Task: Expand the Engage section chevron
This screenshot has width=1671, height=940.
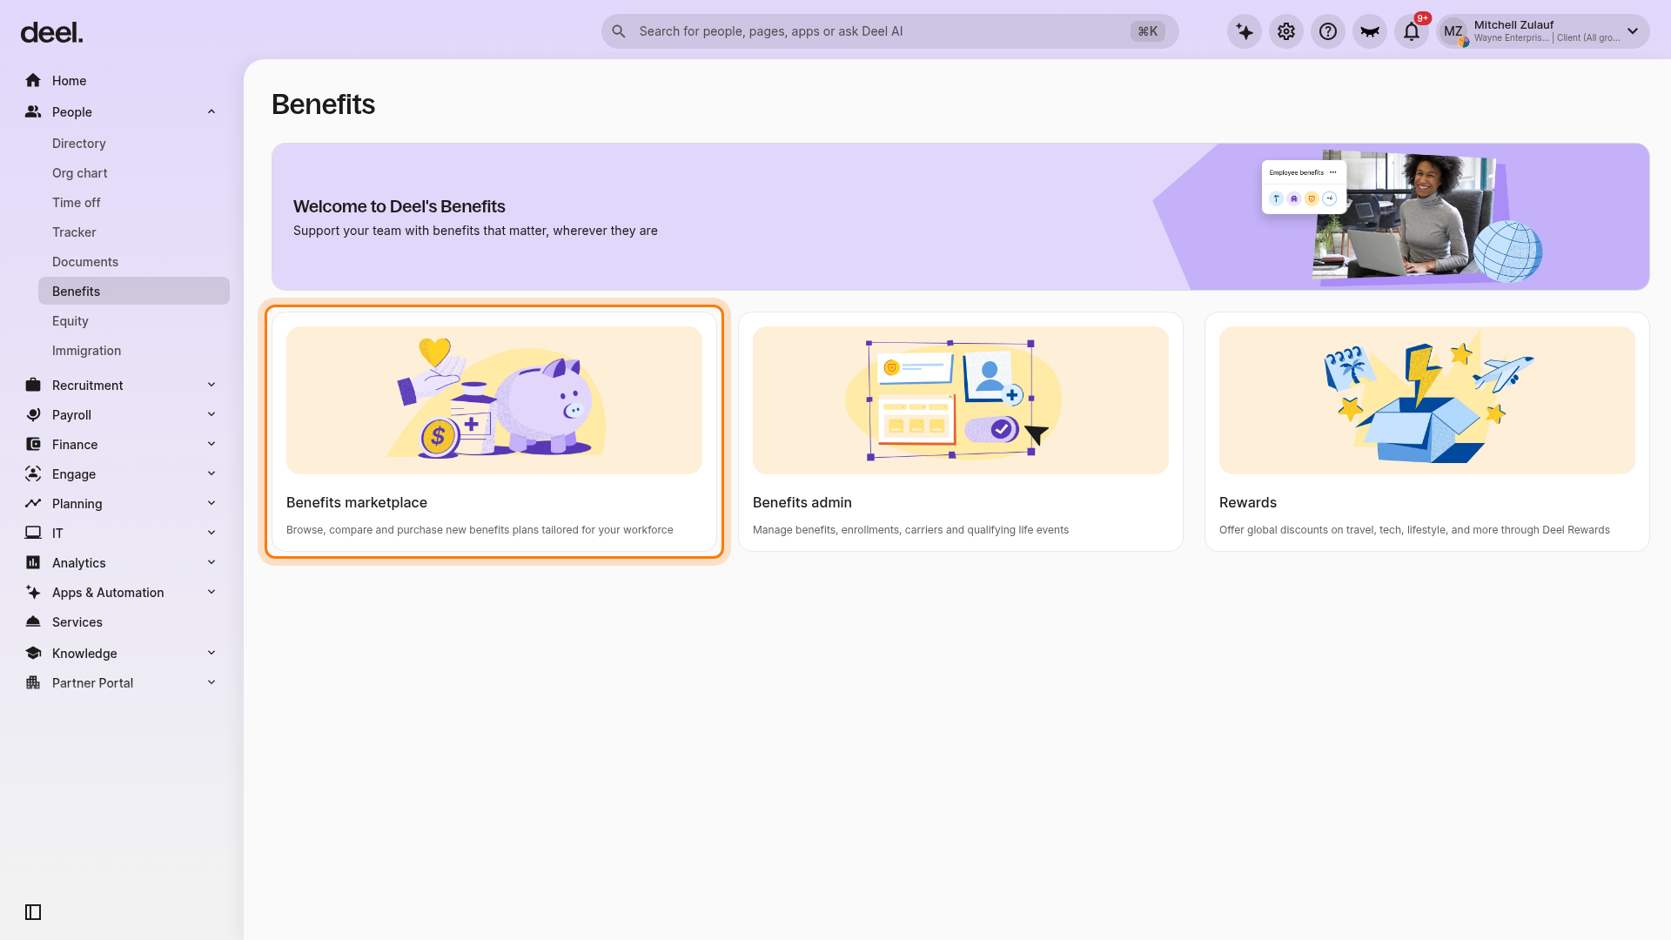Action: click(x=211, y=473)
